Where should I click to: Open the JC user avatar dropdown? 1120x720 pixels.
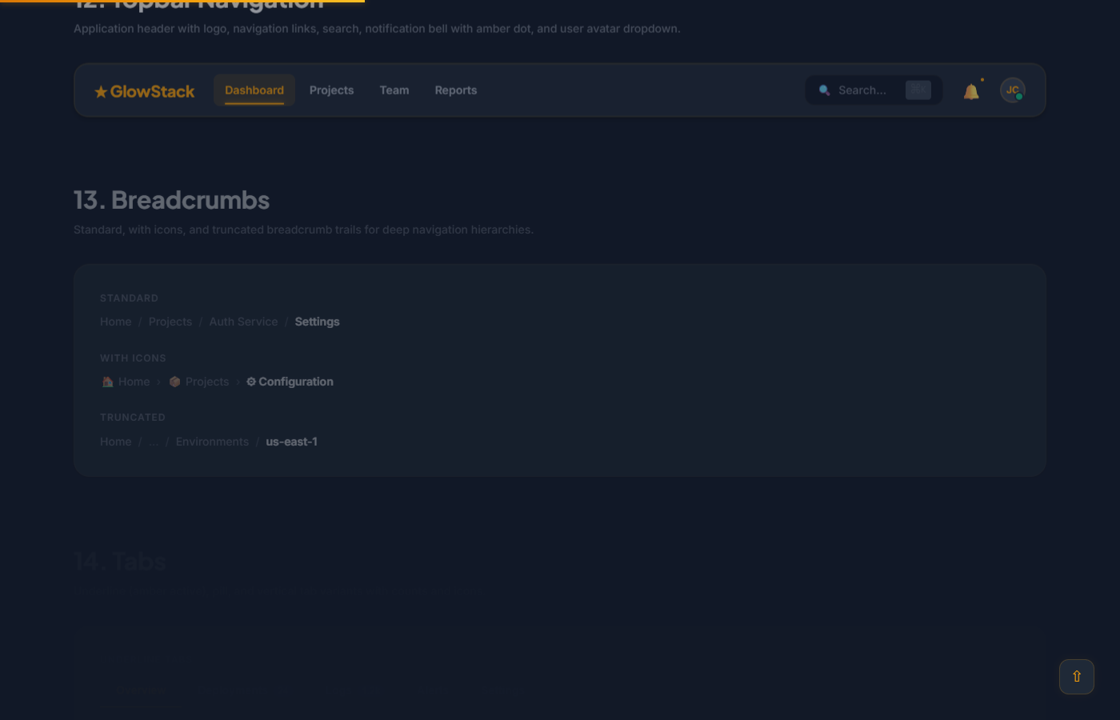pos(1012,90)
